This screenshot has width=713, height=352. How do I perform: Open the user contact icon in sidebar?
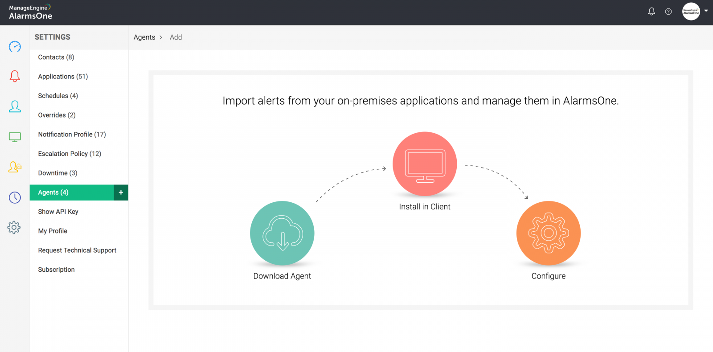(x=15, y=106)
